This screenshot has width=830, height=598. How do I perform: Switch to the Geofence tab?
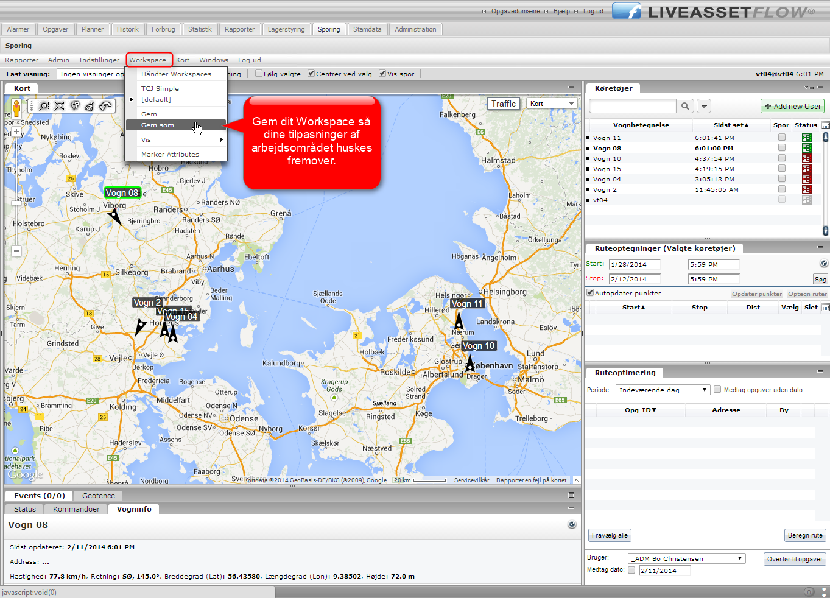coord(98,496)
